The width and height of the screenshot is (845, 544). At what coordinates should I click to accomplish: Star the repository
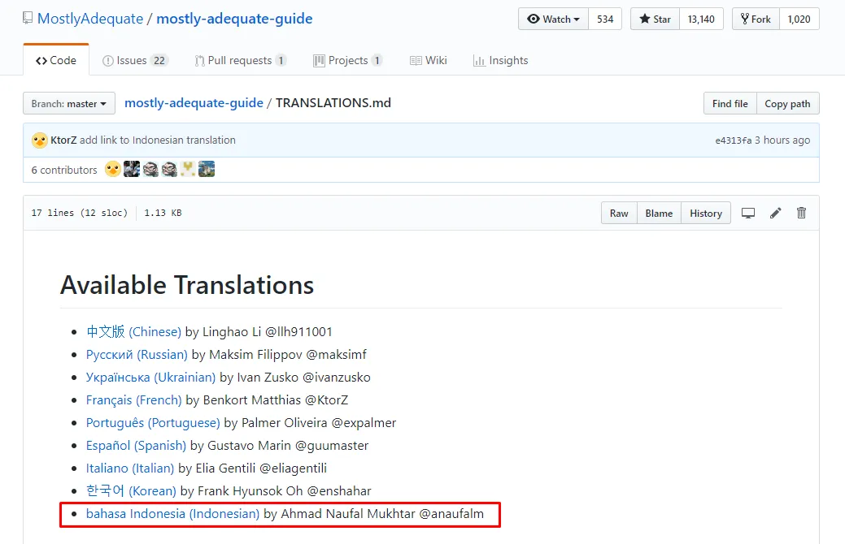pyautogui.click(x=656, y=19)
